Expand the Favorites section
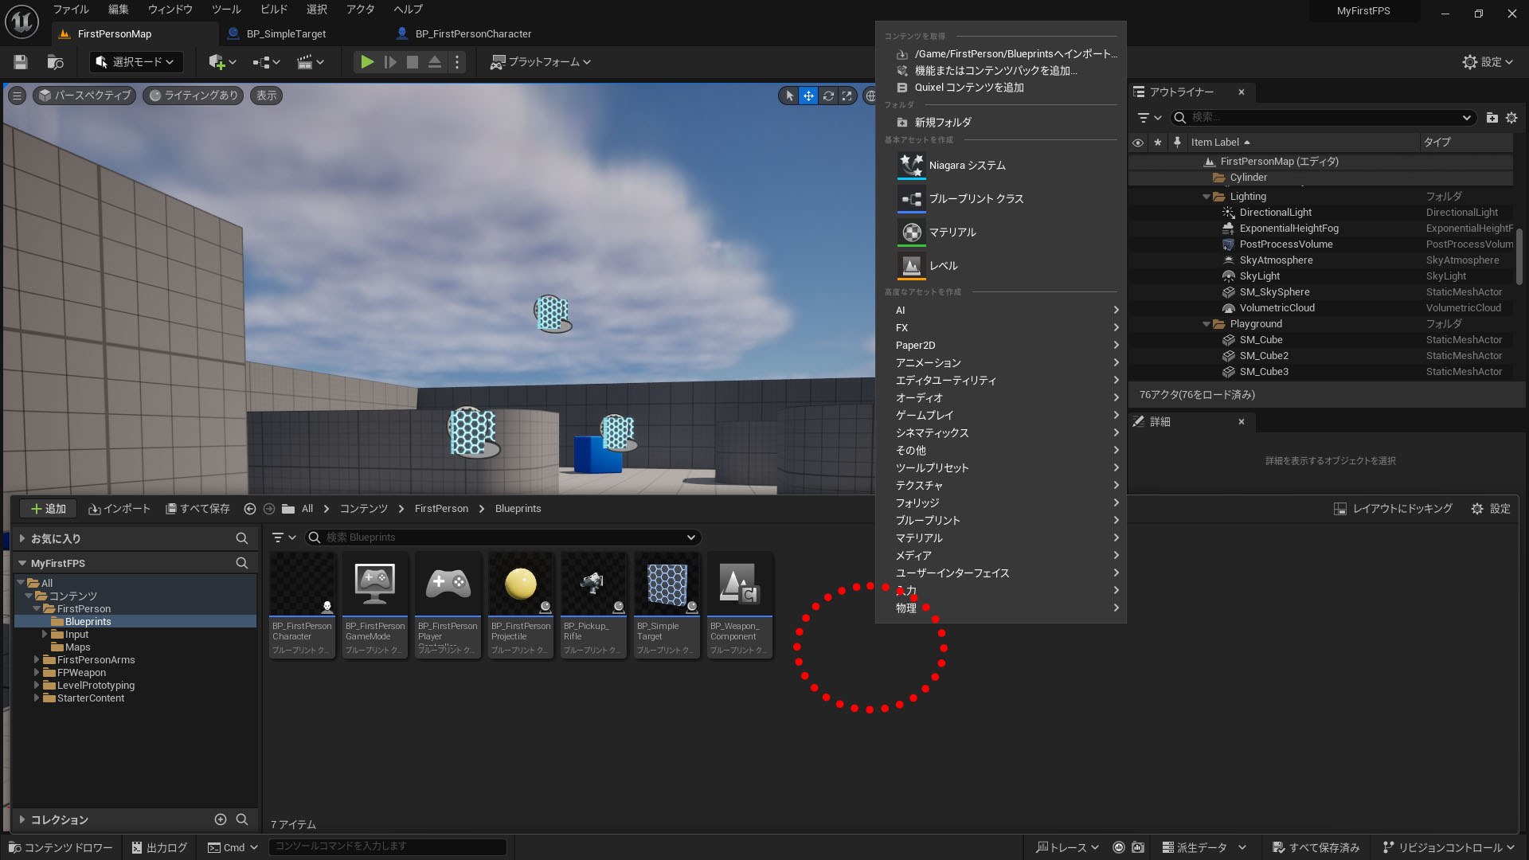The image size is (1529, 860). [22, 539]
